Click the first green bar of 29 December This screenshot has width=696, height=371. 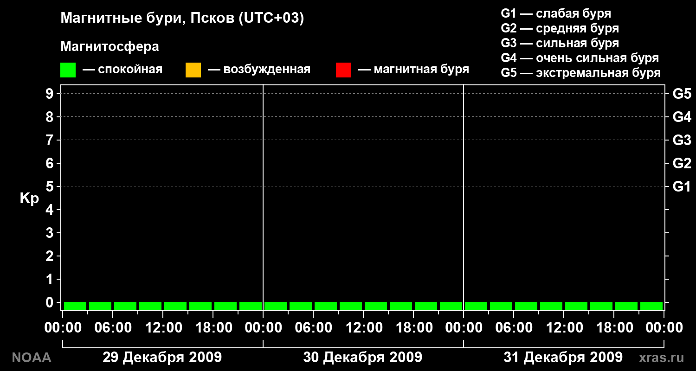(x=75, y=306)
